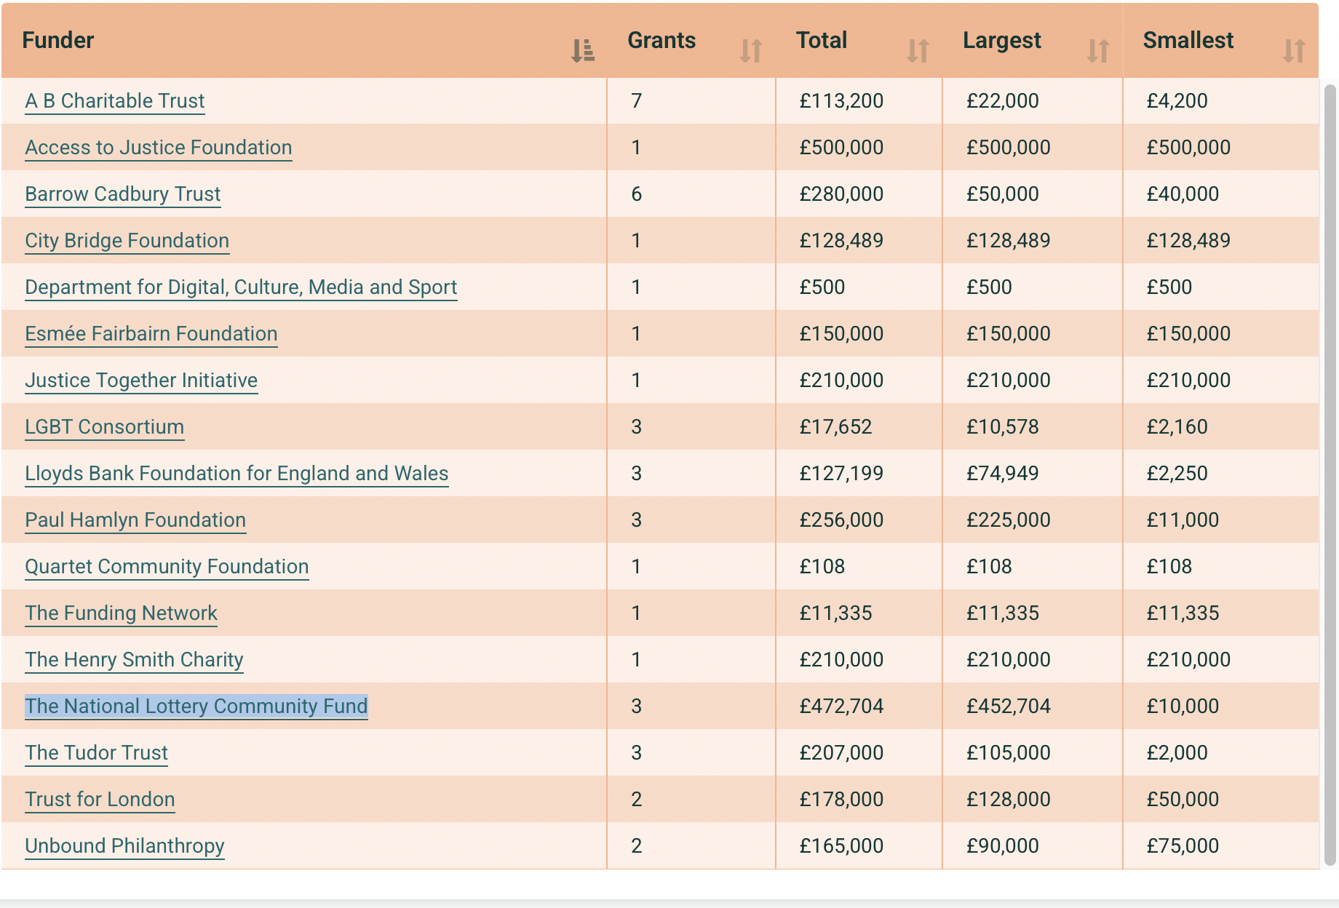Open City Bridge Foundation link

(x=127, y=241)
